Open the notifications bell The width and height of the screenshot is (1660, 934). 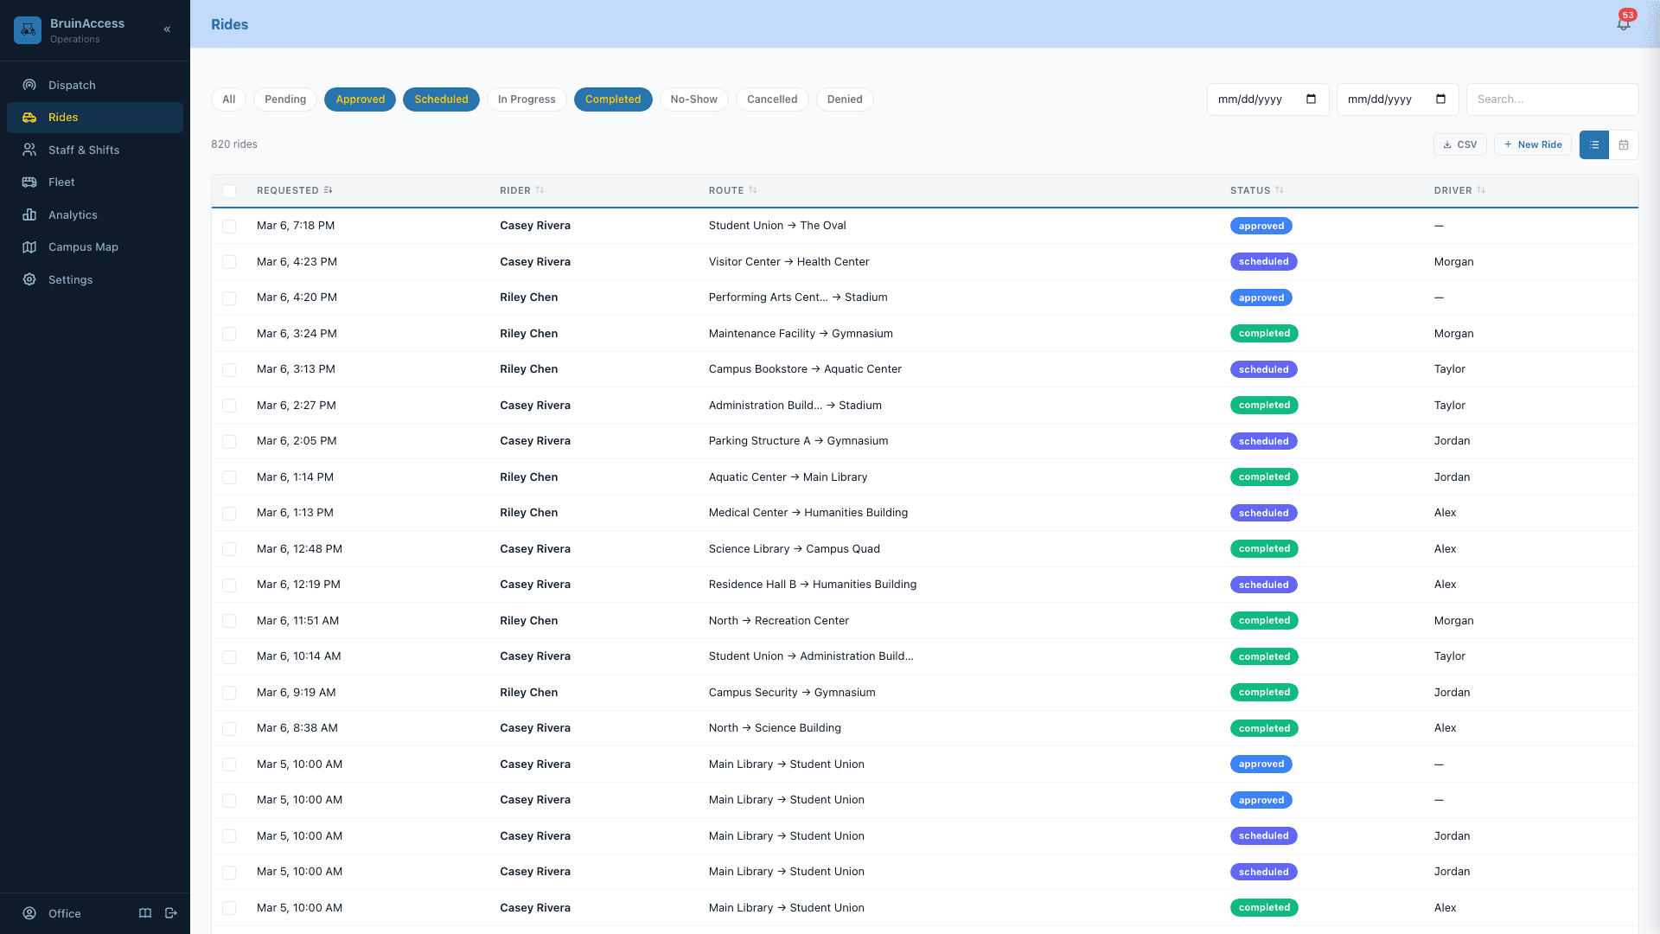(1623, 23)
